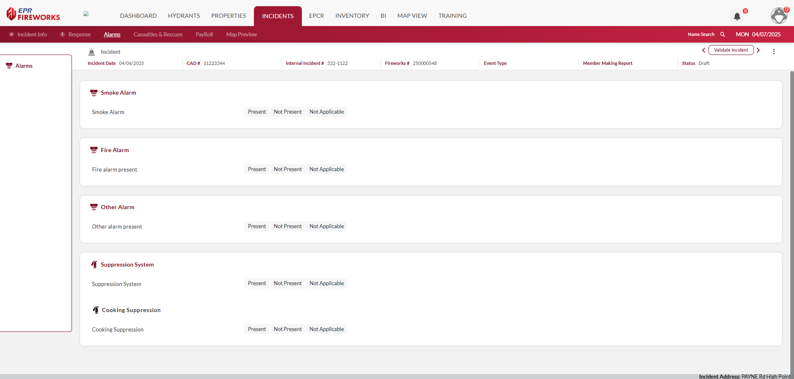Go to next incident using right chevron
The height and width of the screenshot is (379, 794).
[x=758, y=50]
